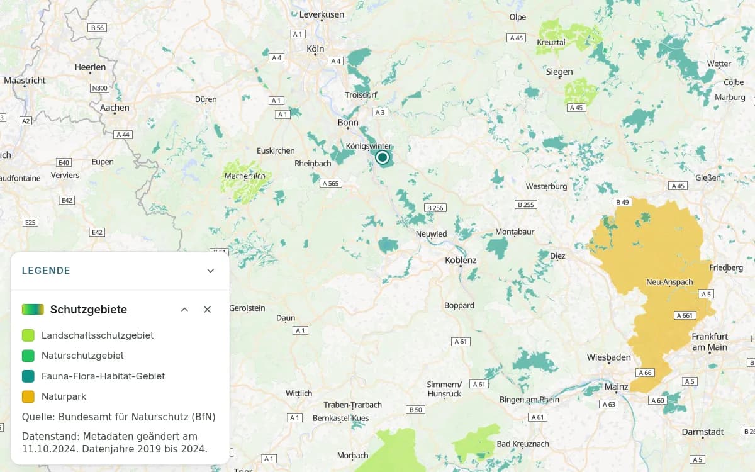Click the LEGENDE panel title
The image size is (755, 472).
point(46,271)
